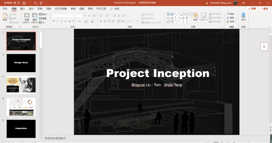Viewport: 272px width, 143px height.
Task: Switch to the Insert (插入) tab
Action: tap(23, 9)
